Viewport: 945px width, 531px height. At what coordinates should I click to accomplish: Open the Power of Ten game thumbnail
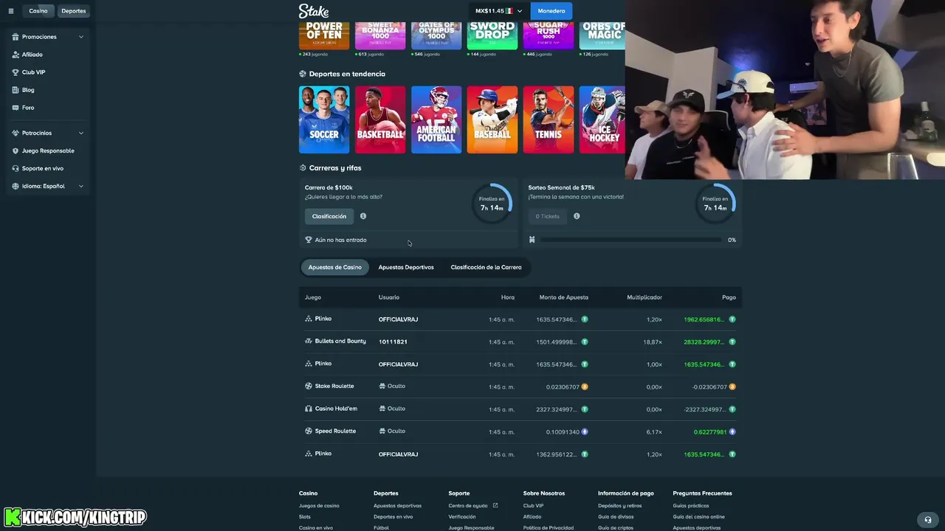324,35
